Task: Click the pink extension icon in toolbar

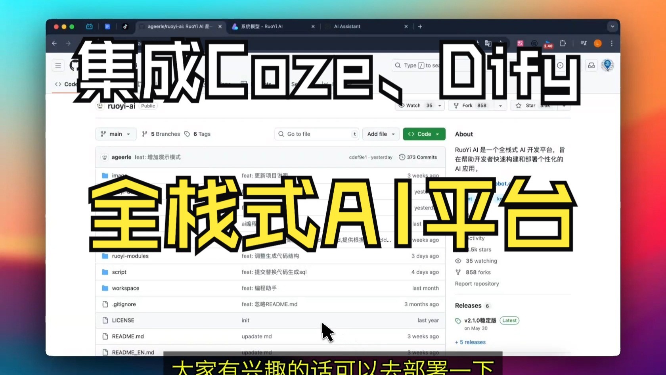Action: click(520, 43)
